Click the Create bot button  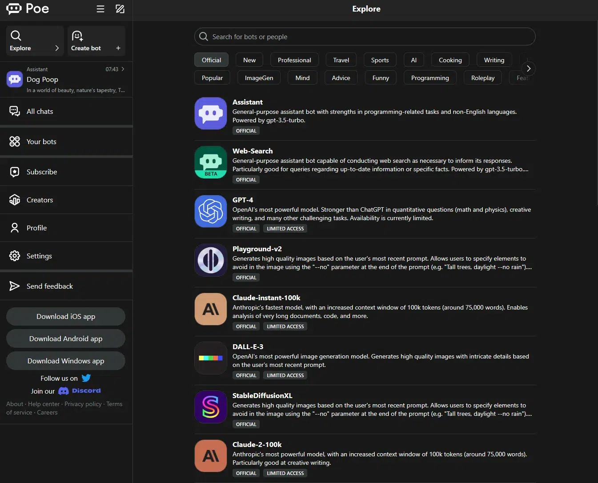[x=96, y=41]
